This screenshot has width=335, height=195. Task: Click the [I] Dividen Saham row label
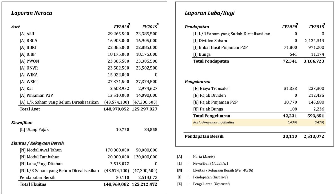(210, 41)
